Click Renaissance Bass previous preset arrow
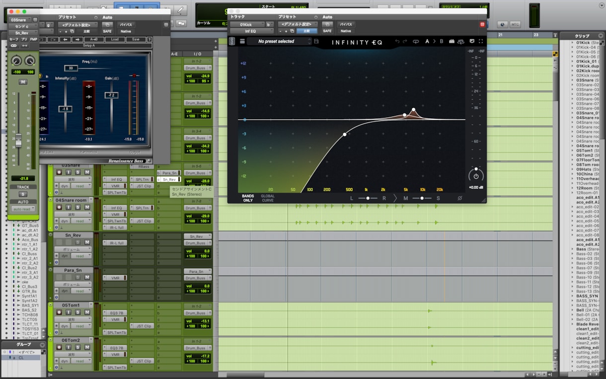Image resolution: width=606 pixels, height=379 pixels. [x=66, y=39]
